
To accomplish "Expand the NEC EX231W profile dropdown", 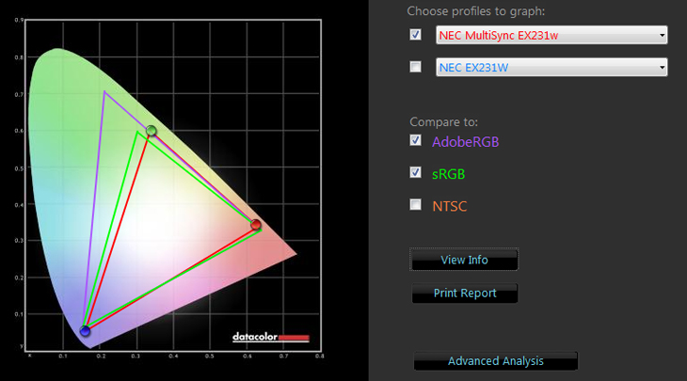I will tap(551, 68).
